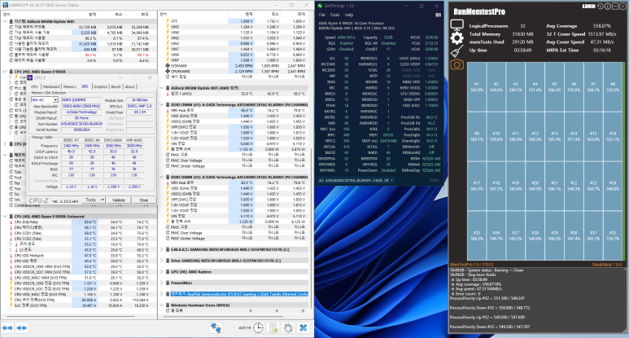
Task: Click HWiNFO blue X close sensors icon
Action: 304,328
